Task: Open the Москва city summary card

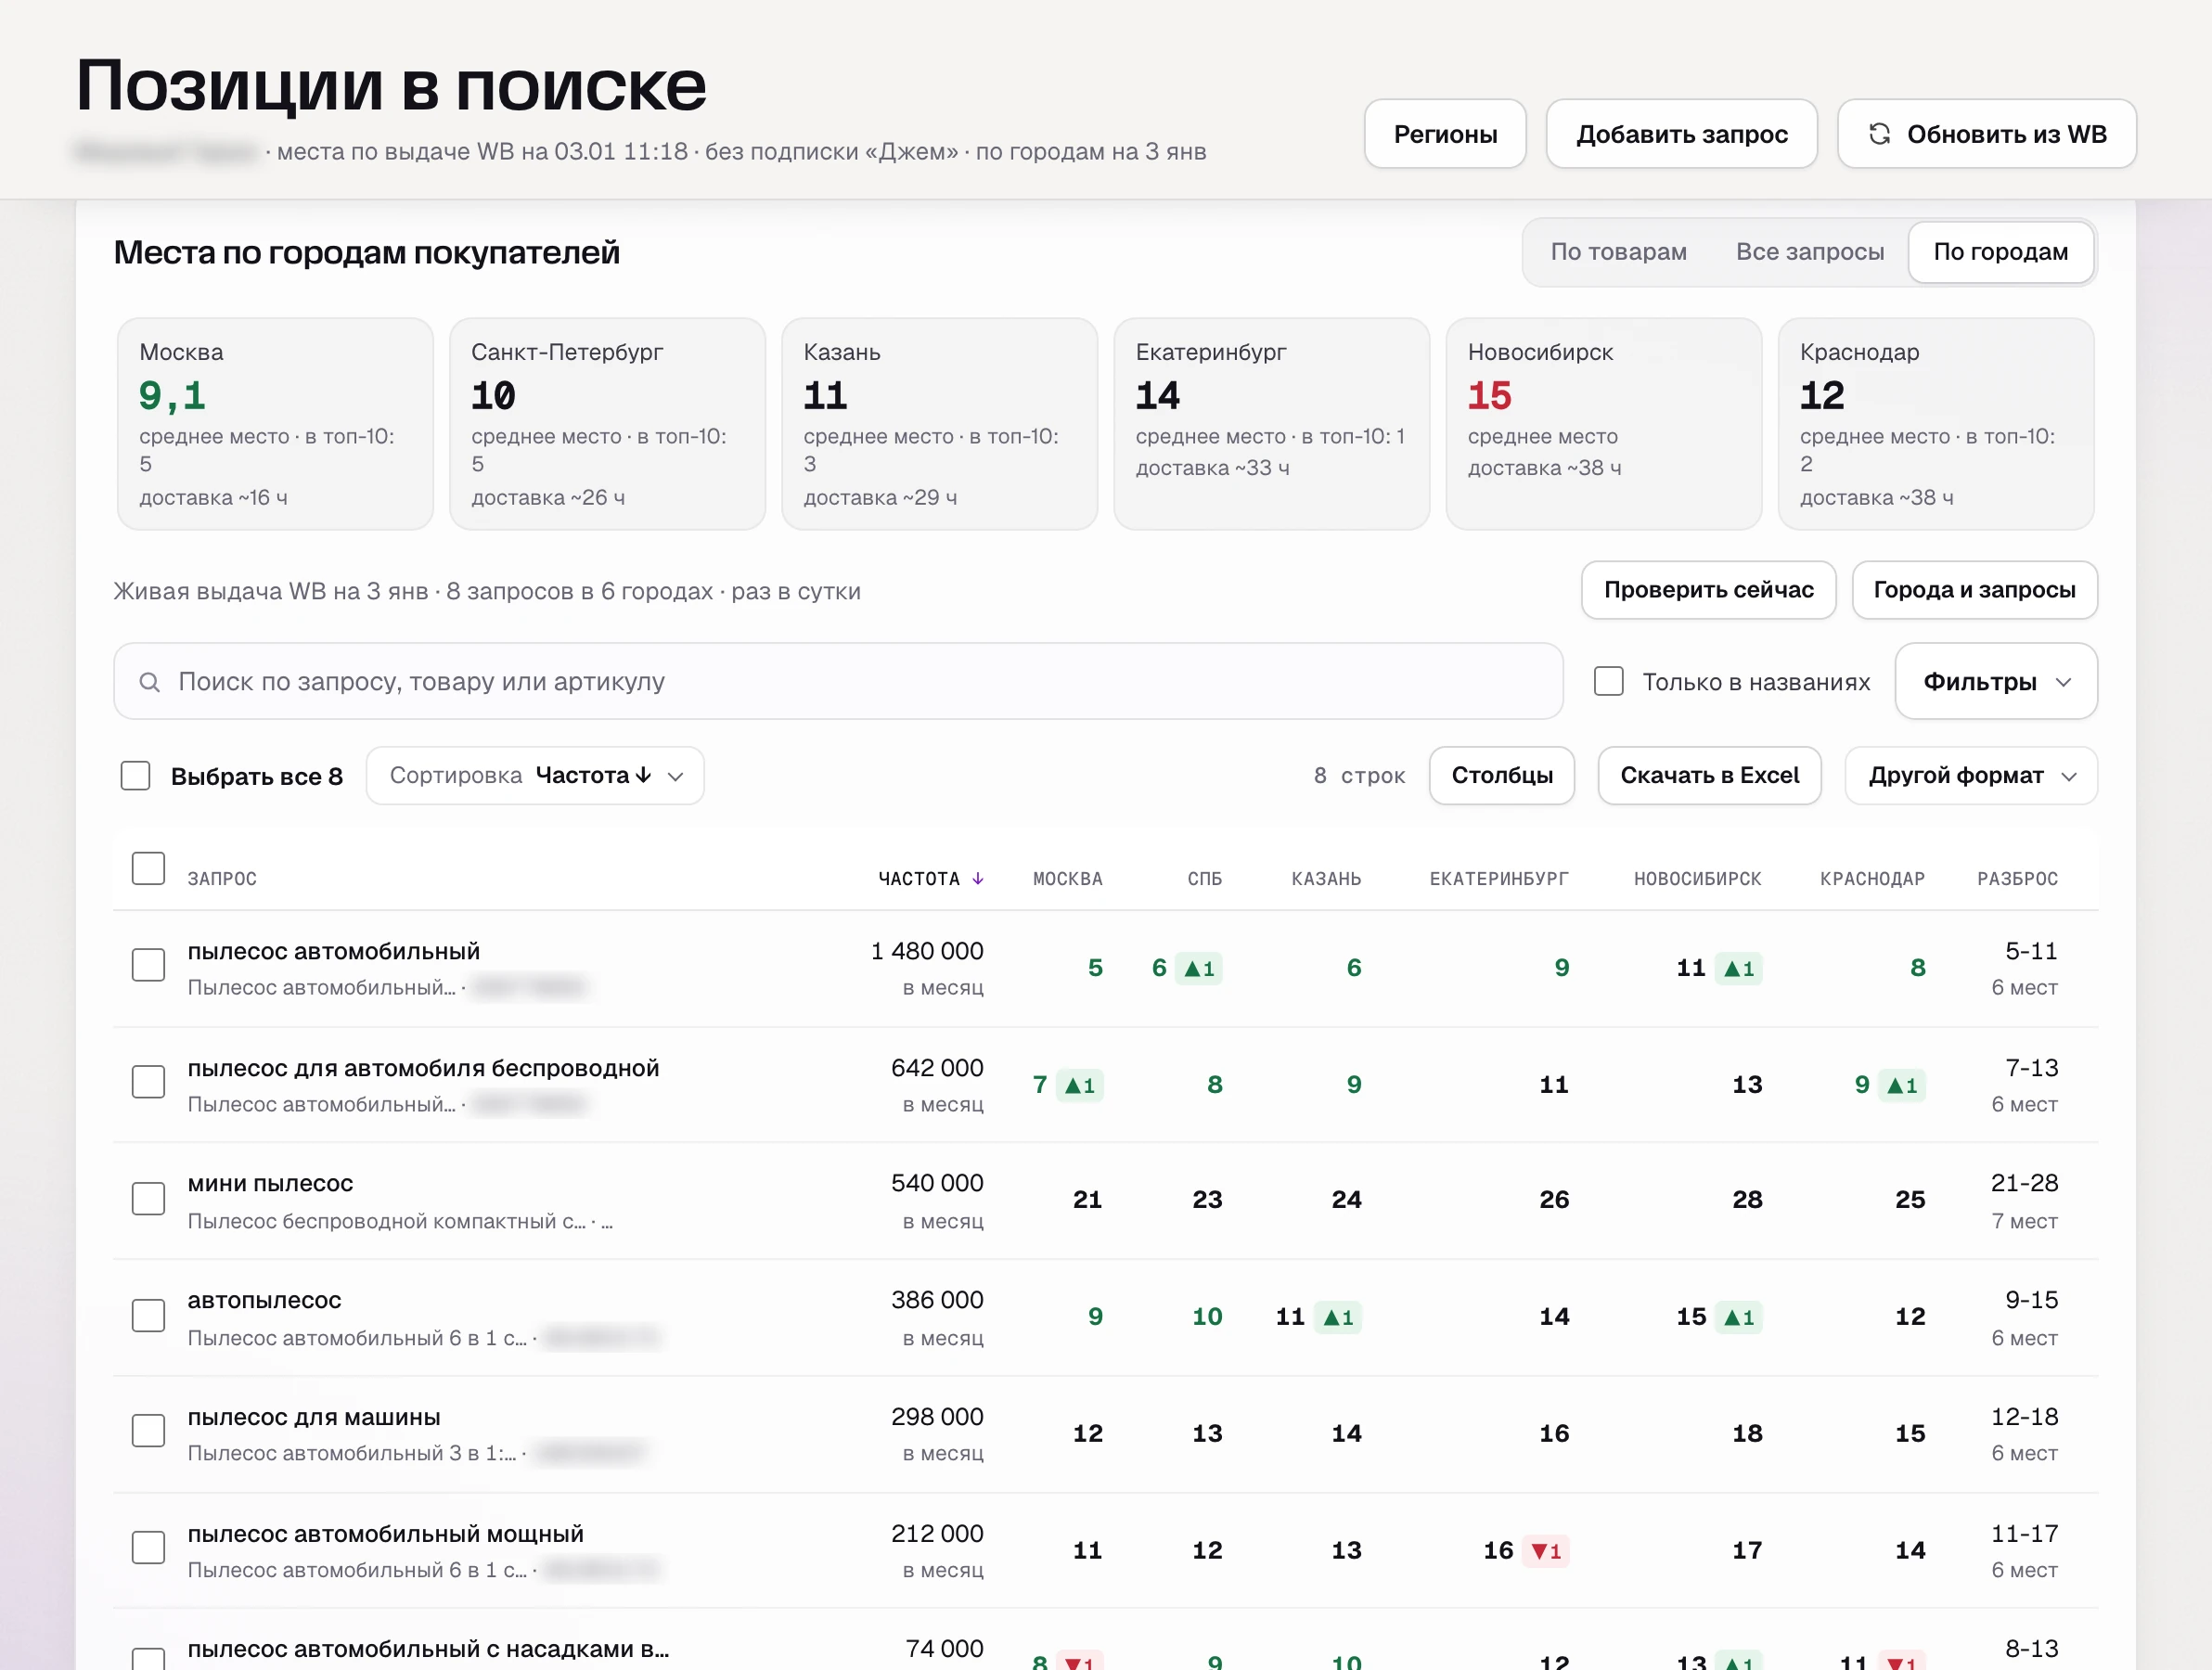Action: (275, 424)
